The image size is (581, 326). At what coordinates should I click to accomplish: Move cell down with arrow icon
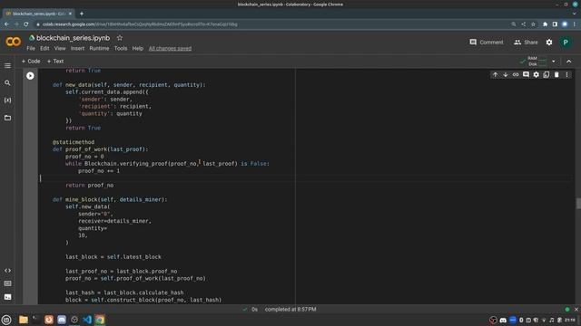tap(506, 74)
